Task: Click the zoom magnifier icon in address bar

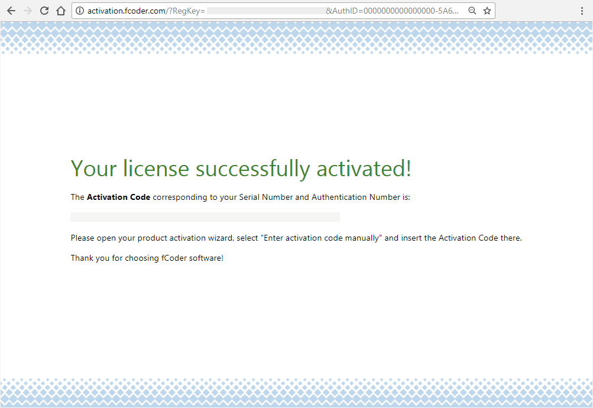Action: [x=472, y=11]
